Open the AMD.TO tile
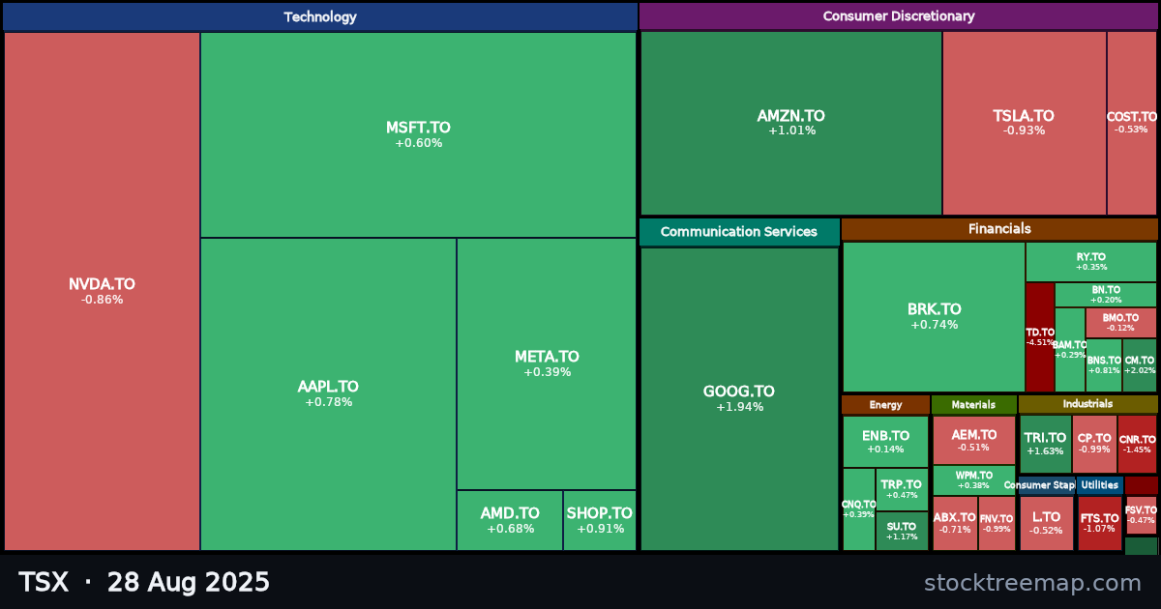The width and height of the screenshot is (1161, 609). [510, 521]
